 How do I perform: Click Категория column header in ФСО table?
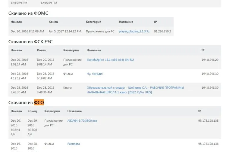click(52, 111)
